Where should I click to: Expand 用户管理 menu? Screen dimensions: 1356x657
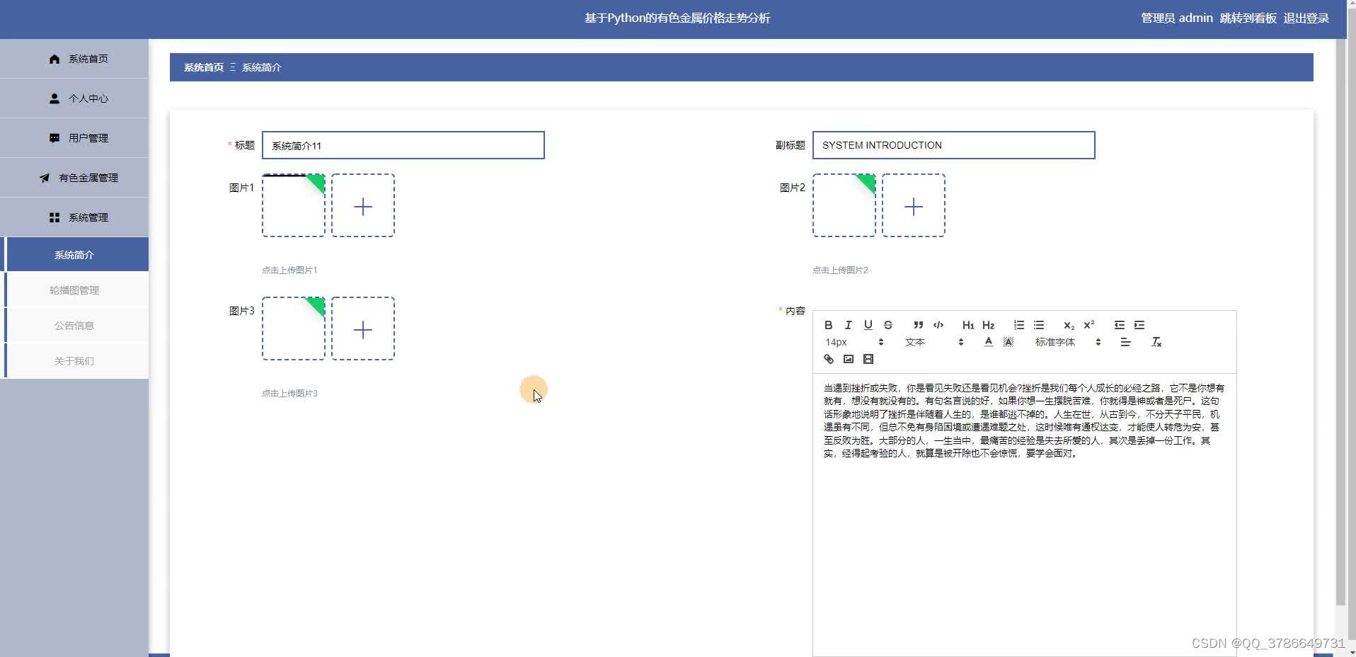[74, 138]
